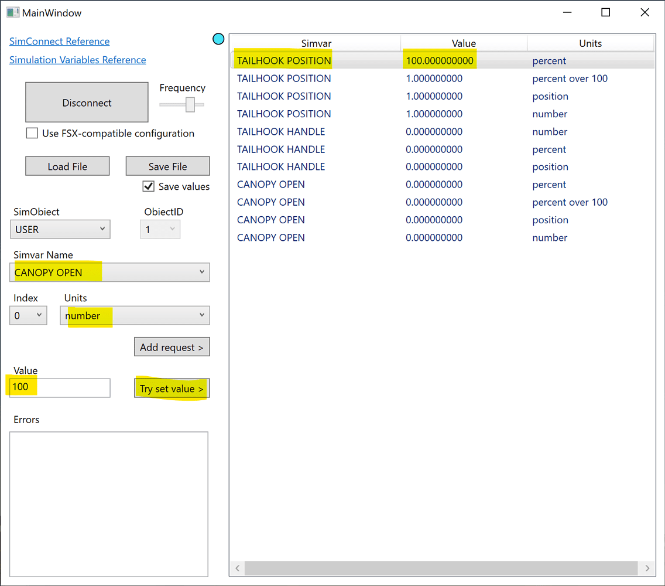Click the MainWindow app icon in title bar
The height and width of the screenshot is (586, 665).
pyautogui.click(x=12, y=12)
